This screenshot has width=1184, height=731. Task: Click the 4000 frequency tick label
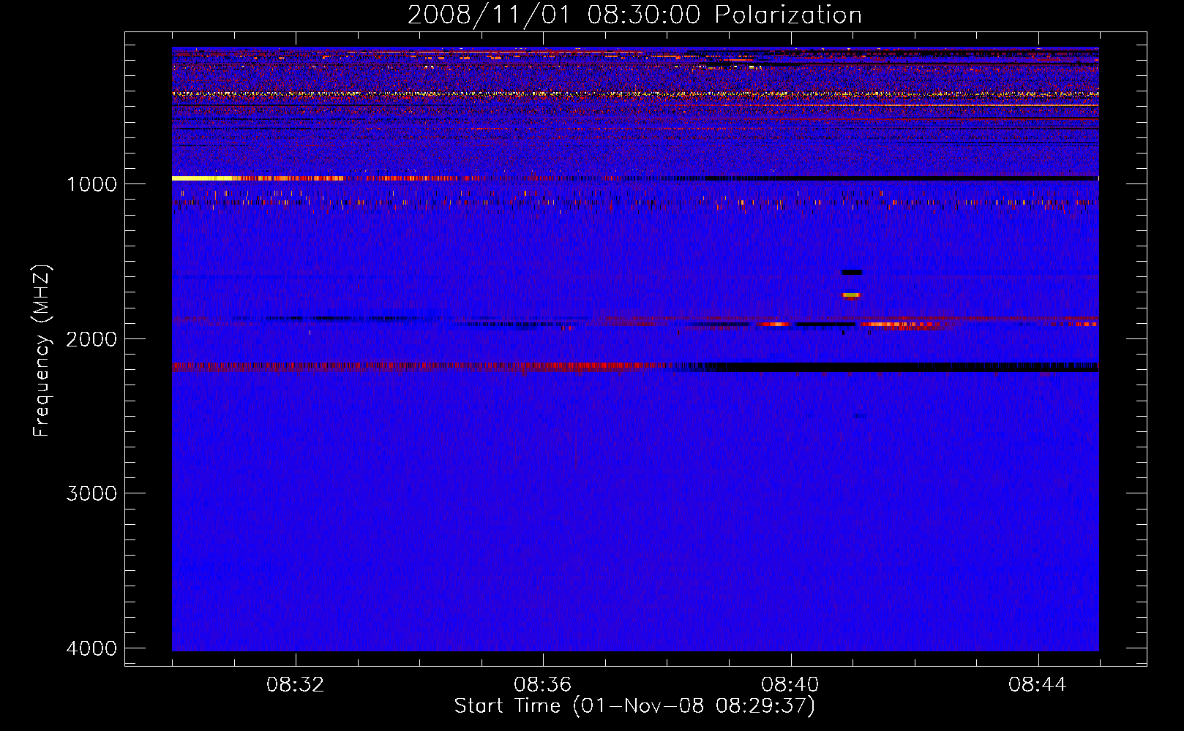pyautogui.click(x=91, y=648)
